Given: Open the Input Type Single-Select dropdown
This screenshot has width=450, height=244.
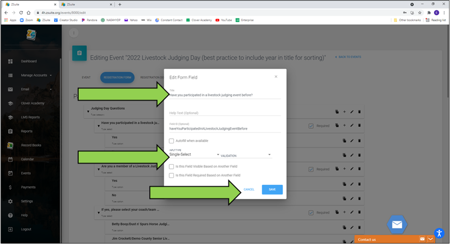Looking at the screenshot, I should [x=194, y=155].
